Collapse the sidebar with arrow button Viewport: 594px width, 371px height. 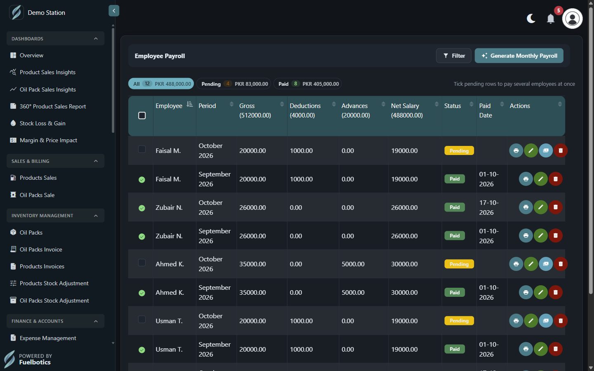pos(114,11)
